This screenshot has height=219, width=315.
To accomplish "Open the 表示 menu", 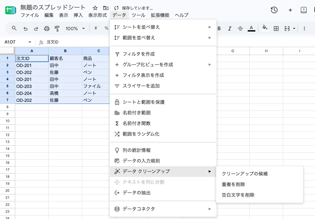I will point(63,15).
